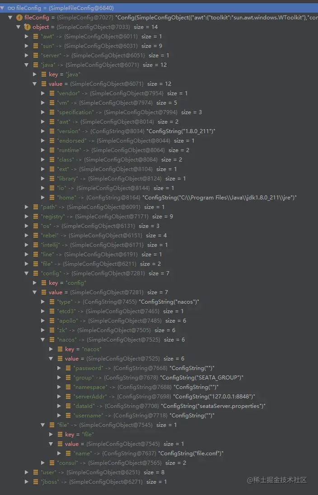This screenshot has width=318, height=495.
Task: Collapse the "nacos" config entry
Action: point(42,339)
